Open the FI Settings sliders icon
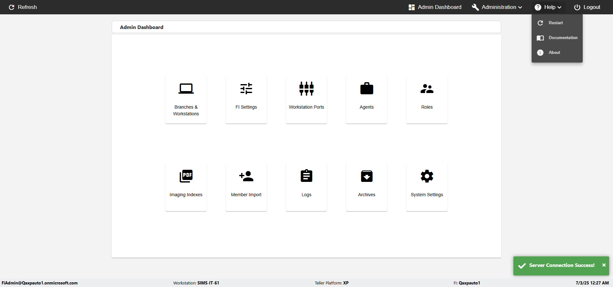The image size is (613, 287). [246, 89]
